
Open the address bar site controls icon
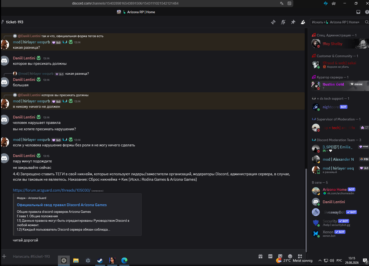pos(289,3)
